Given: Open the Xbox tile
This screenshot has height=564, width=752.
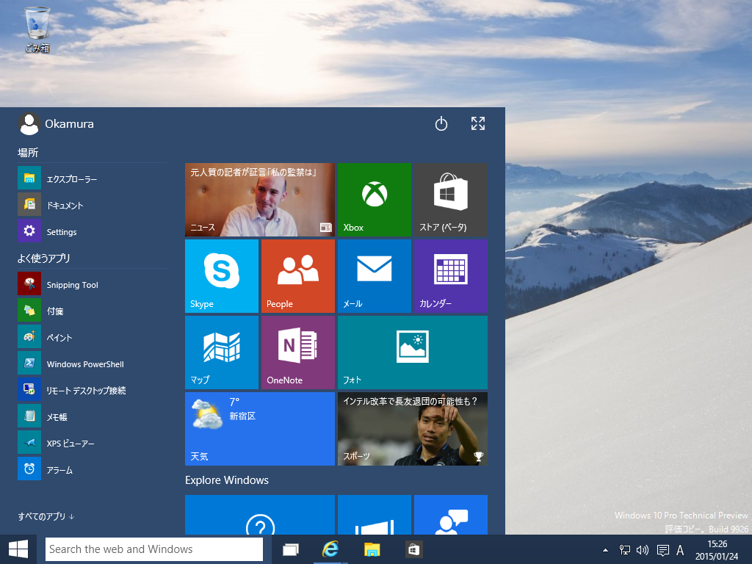Looking at the screenshot, I should click(374, 200).
